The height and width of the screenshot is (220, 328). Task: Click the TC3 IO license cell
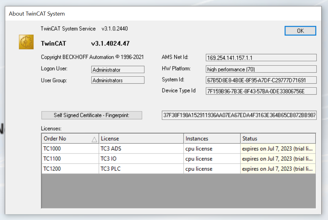point(141,159)
